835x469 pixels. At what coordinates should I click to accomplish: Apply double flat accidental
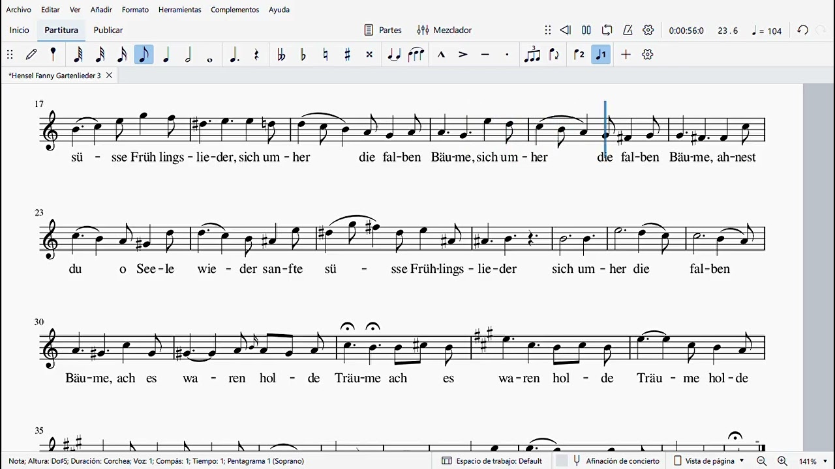tap(281, 55)
